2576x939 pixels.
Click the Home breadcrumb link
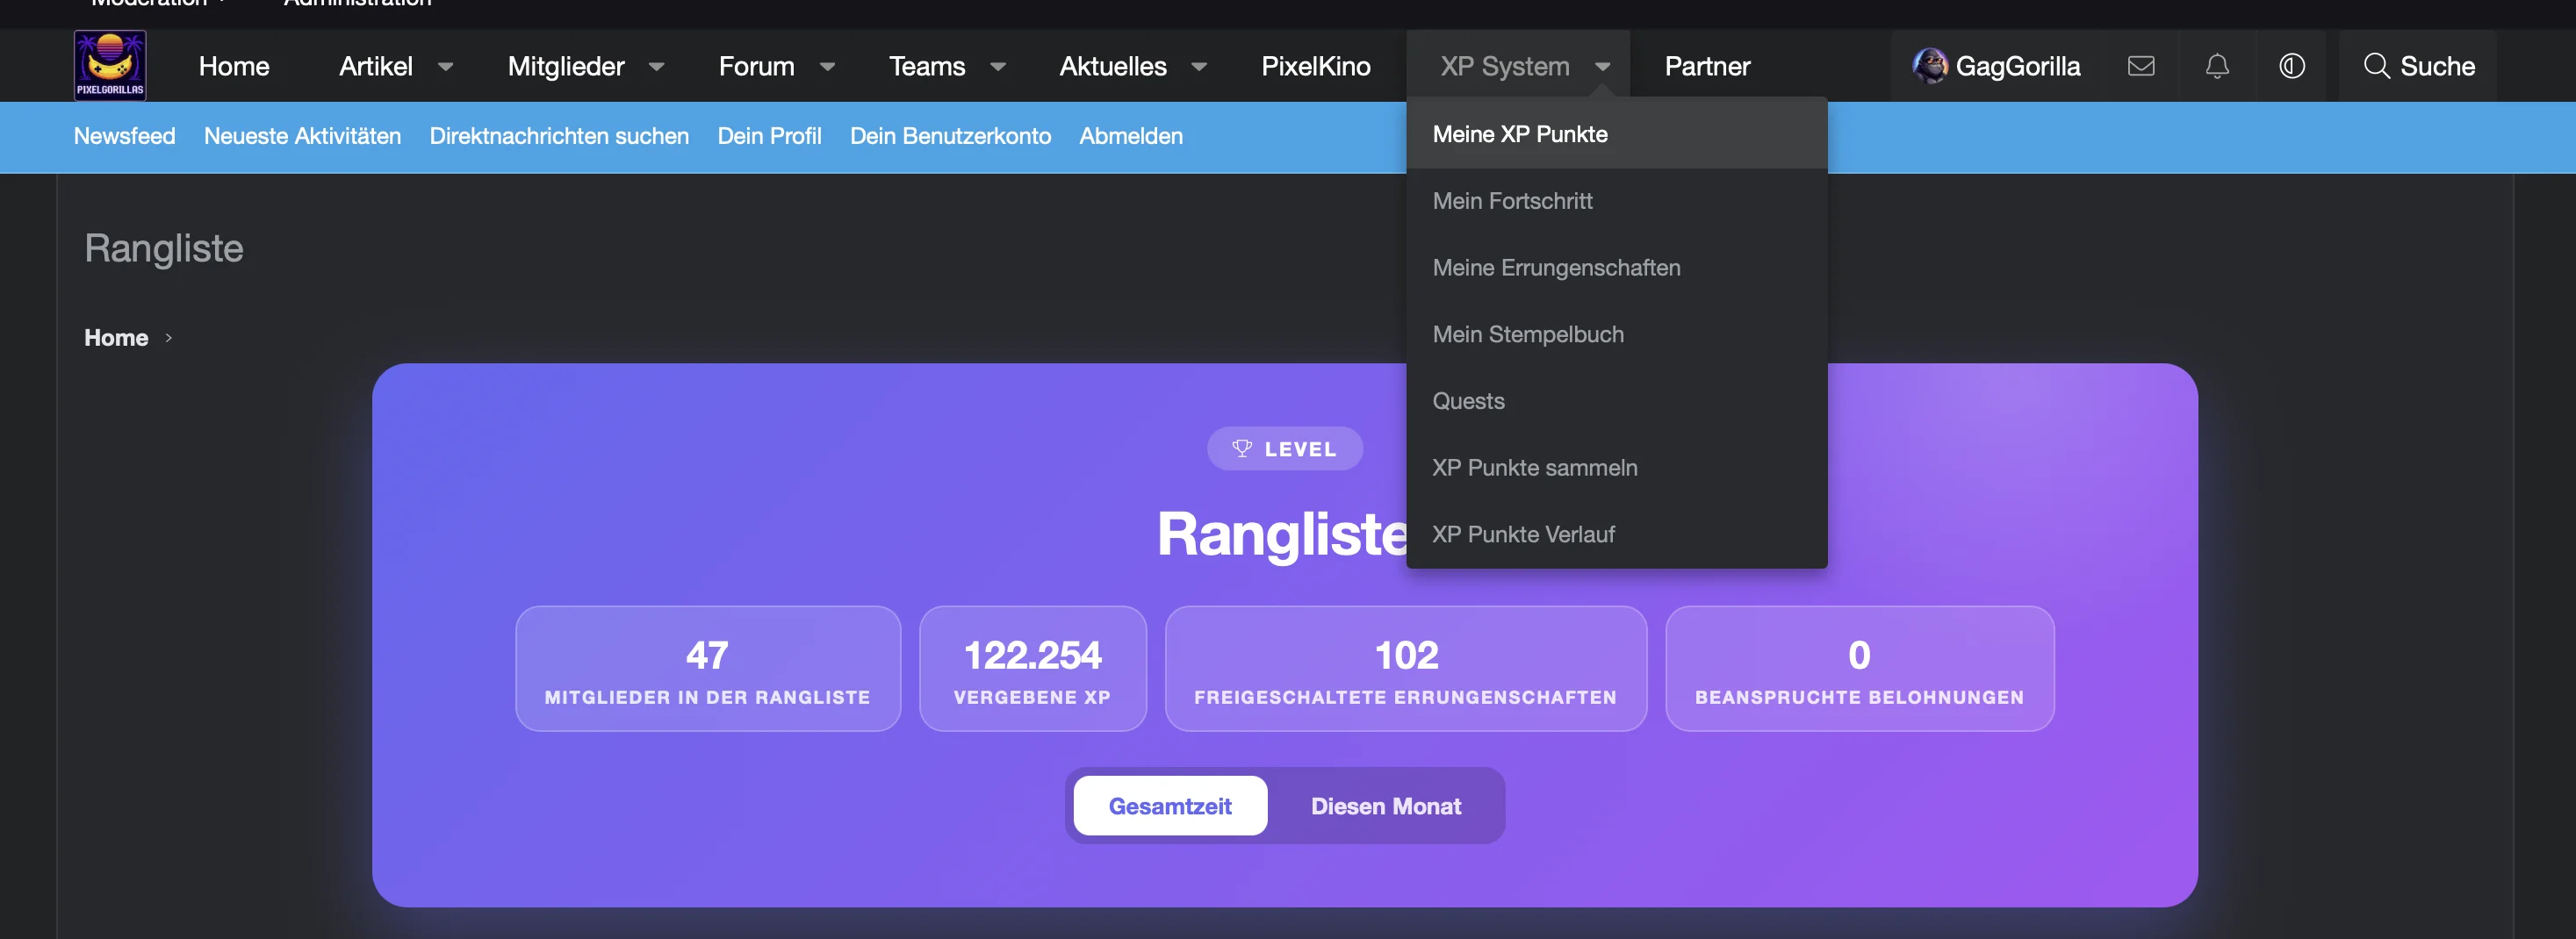click(x=116, y=338)
